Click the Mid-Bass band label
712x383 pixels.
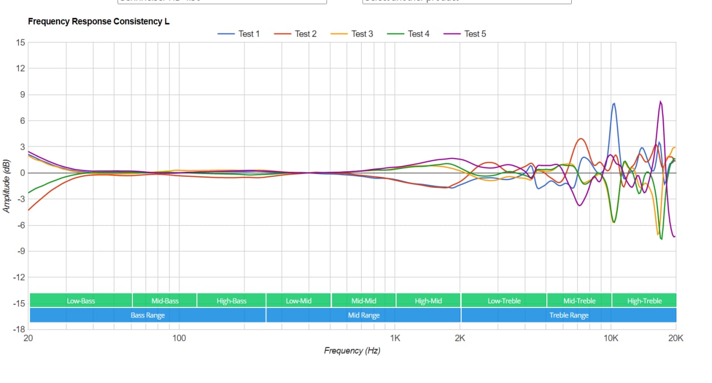(x=165, y=300)
